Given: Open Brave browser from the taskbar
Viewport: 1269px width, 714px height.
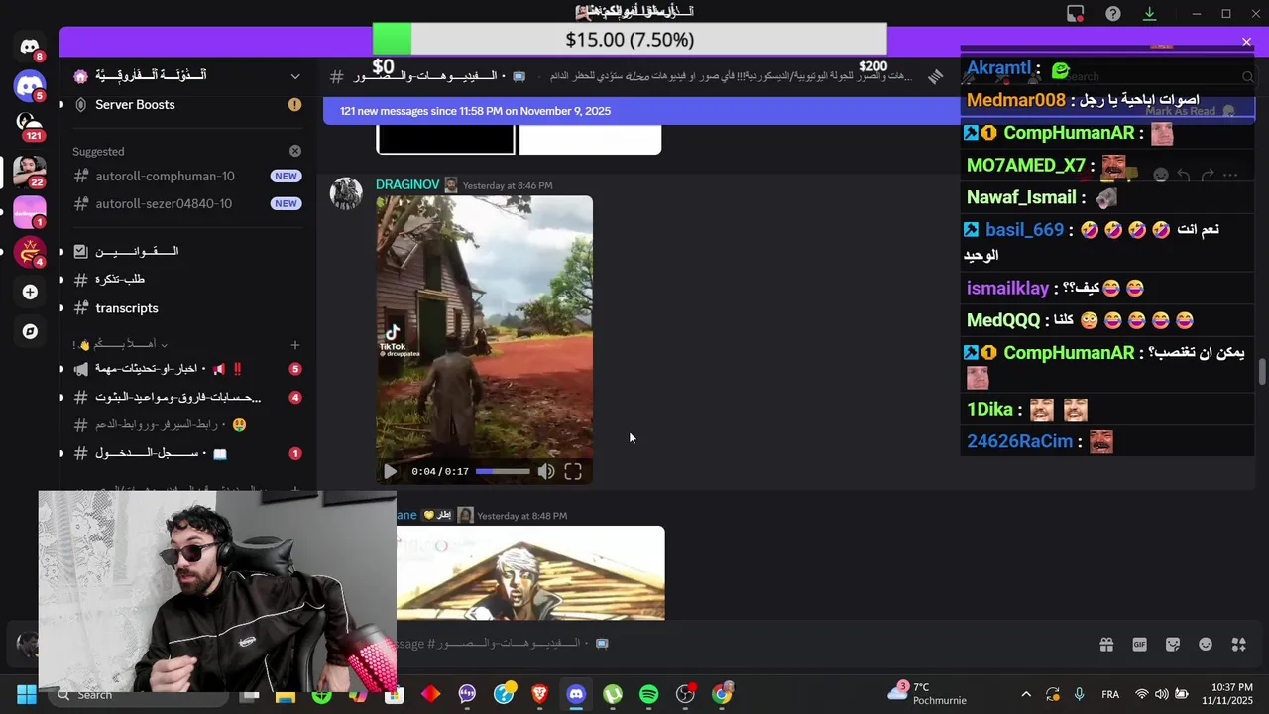Looking at the screenshot, I should tap(539, 694).
